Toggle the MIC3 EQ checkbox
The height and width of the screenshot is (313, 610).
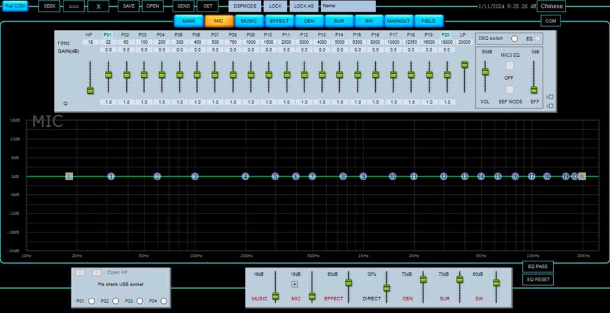coord(509,66)
